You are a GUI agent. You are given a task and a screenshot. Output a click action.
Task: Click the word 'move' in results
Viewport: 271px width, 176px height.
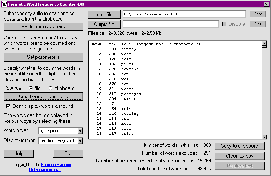click(126, 124)
